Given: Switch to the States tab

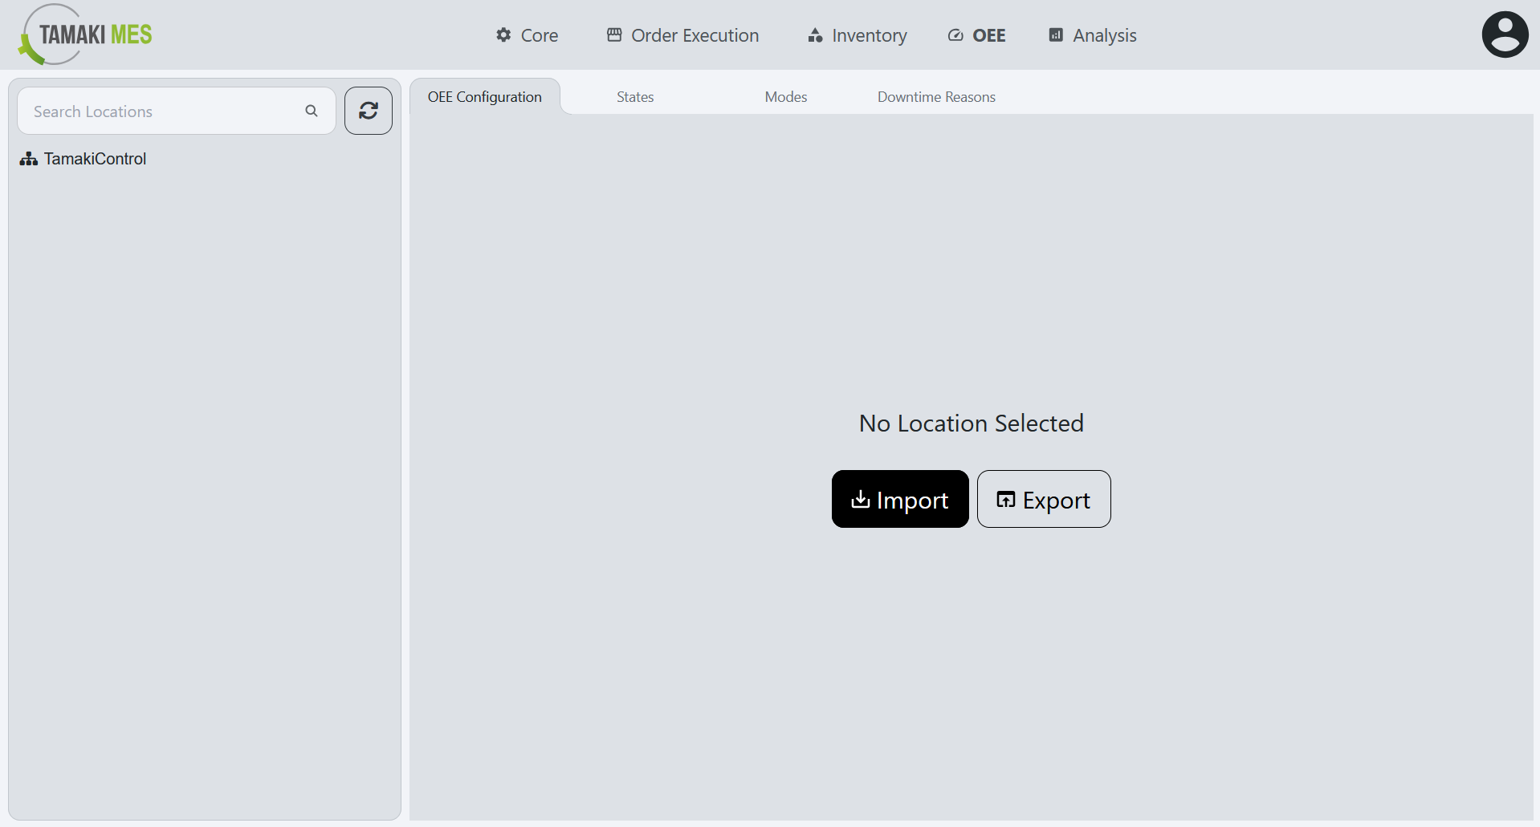Looking at the screenshot, I should [x=634, y=96].
